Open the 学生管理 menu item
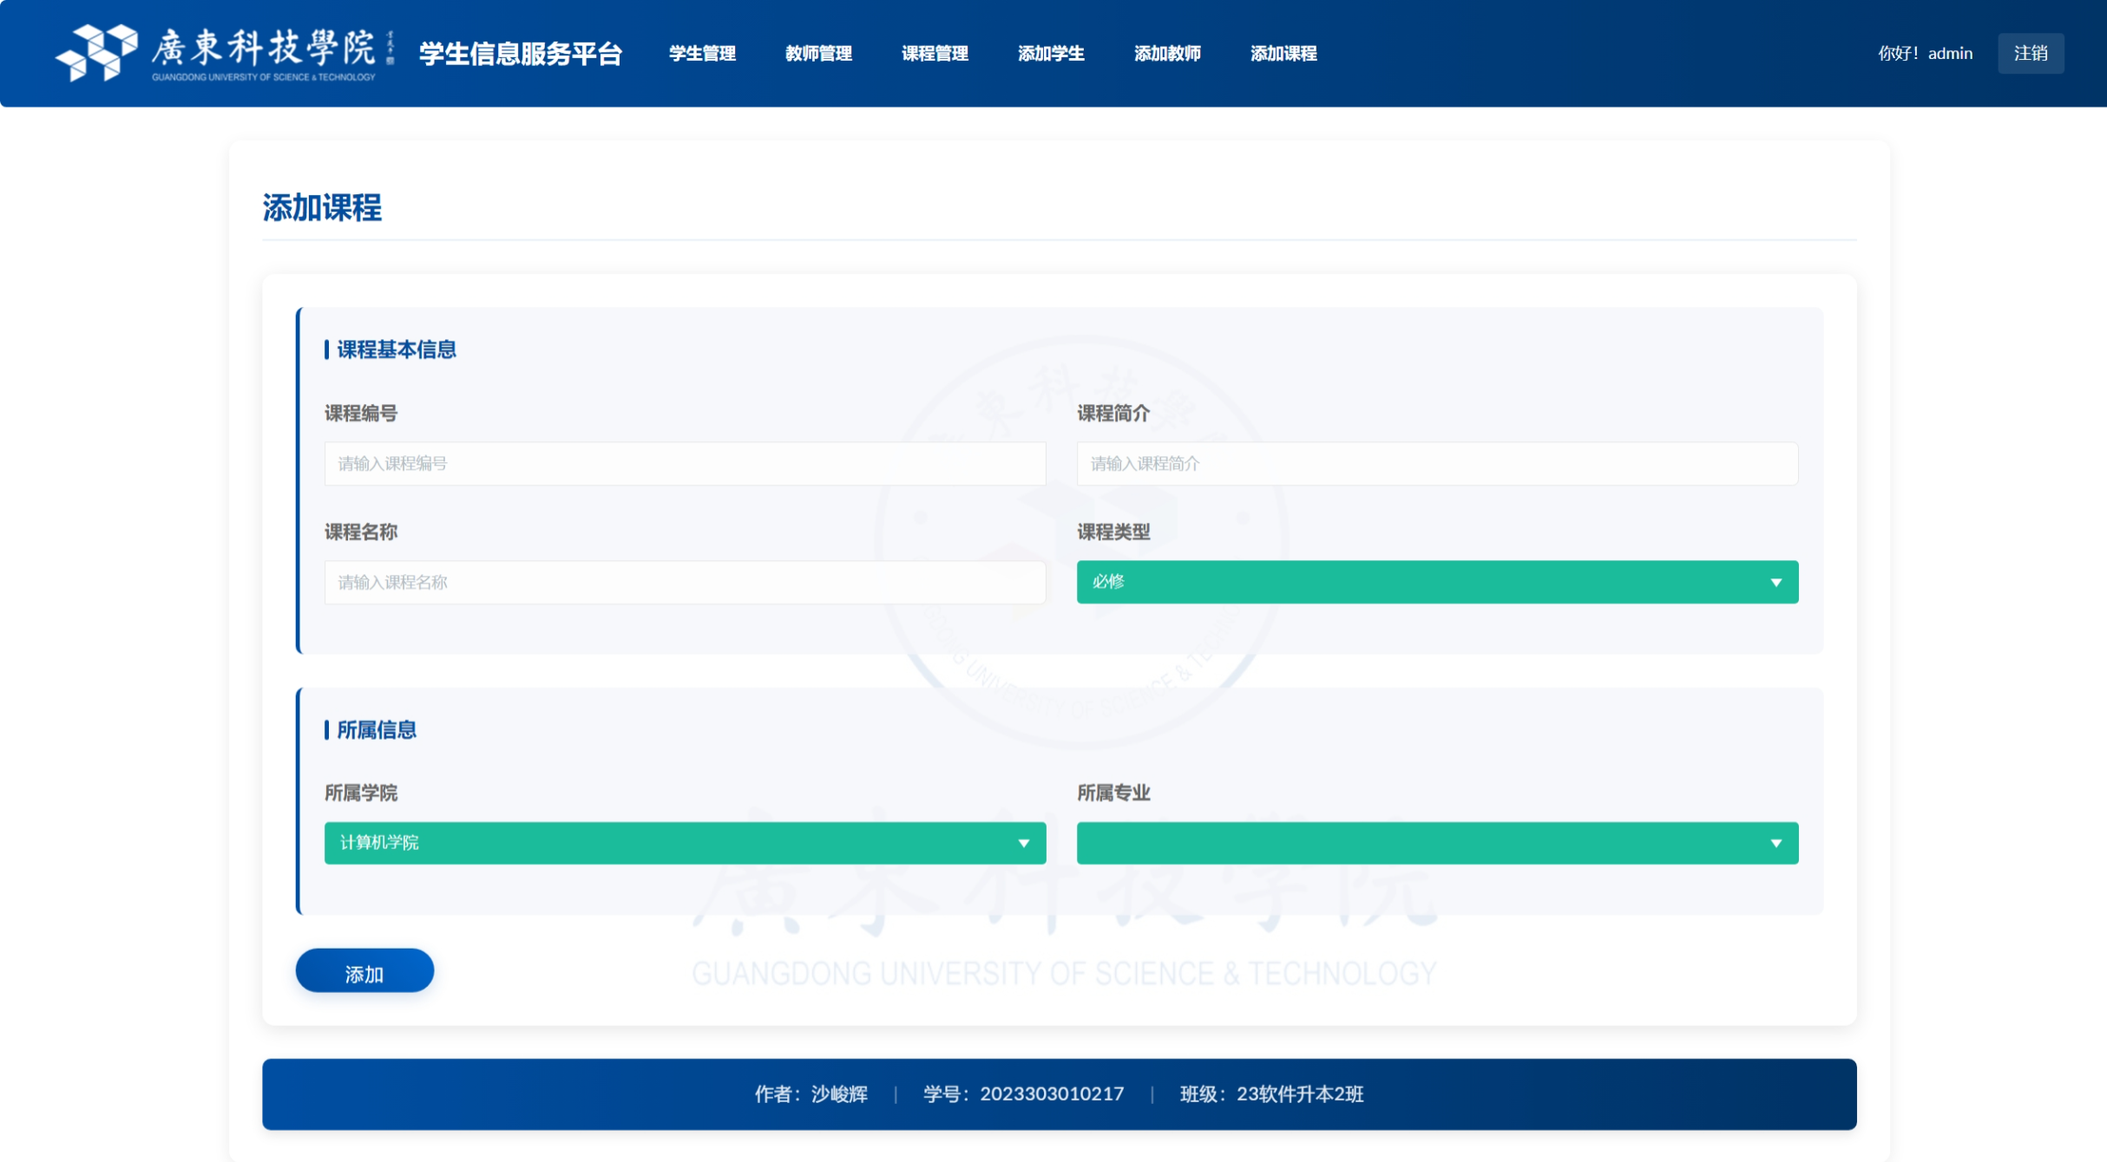Viewport: 2107px width, 1162px height. pos(702,54)
